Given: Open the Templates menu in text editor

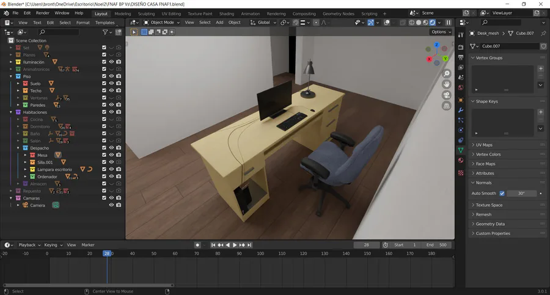Looking at the screenshot, I should [x=105, y=23].
